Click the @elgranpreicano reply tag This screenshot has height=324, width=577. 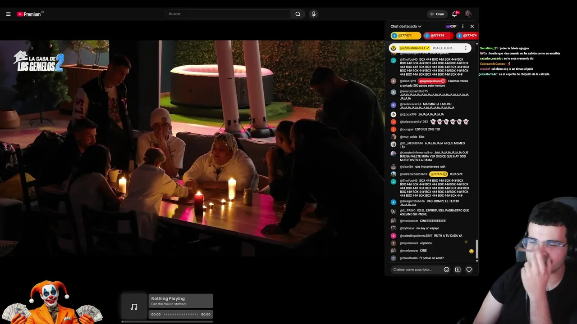[x=432, y=81]
